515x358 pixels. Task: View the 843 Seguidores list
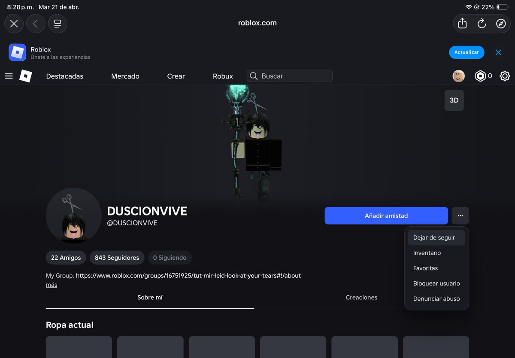[117, 258]
